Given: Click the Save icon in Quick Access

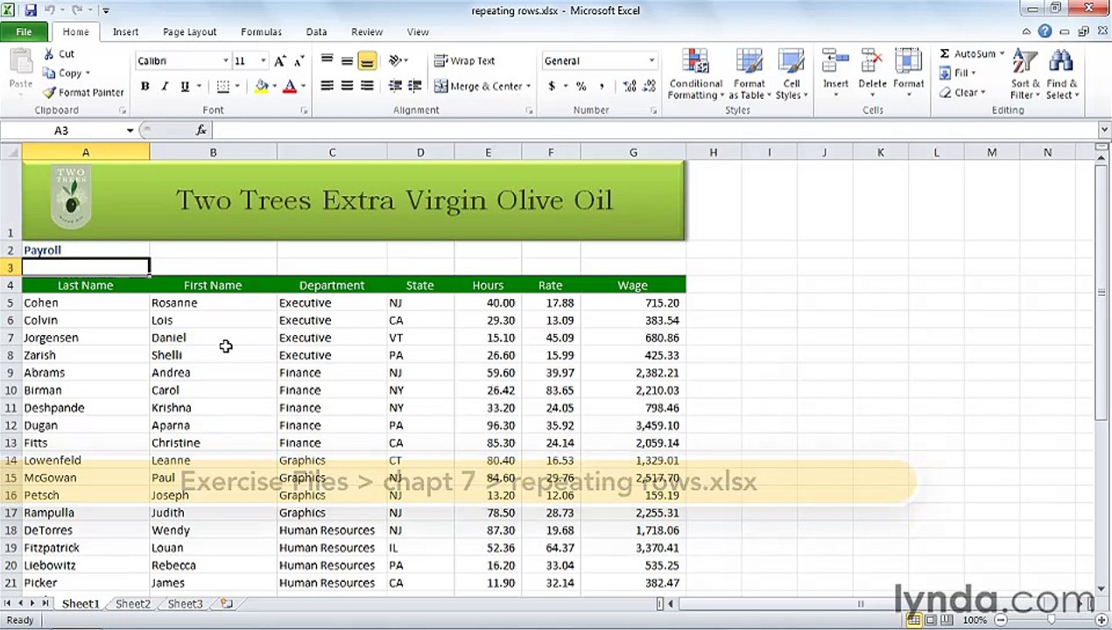Looking at the screenshot, I should (32, 10).
